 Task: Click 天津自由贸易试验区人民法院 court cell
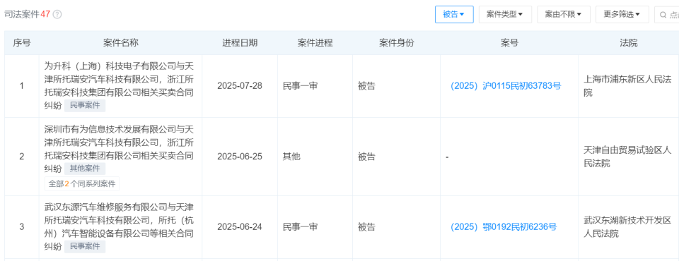(x=627, y=157)
